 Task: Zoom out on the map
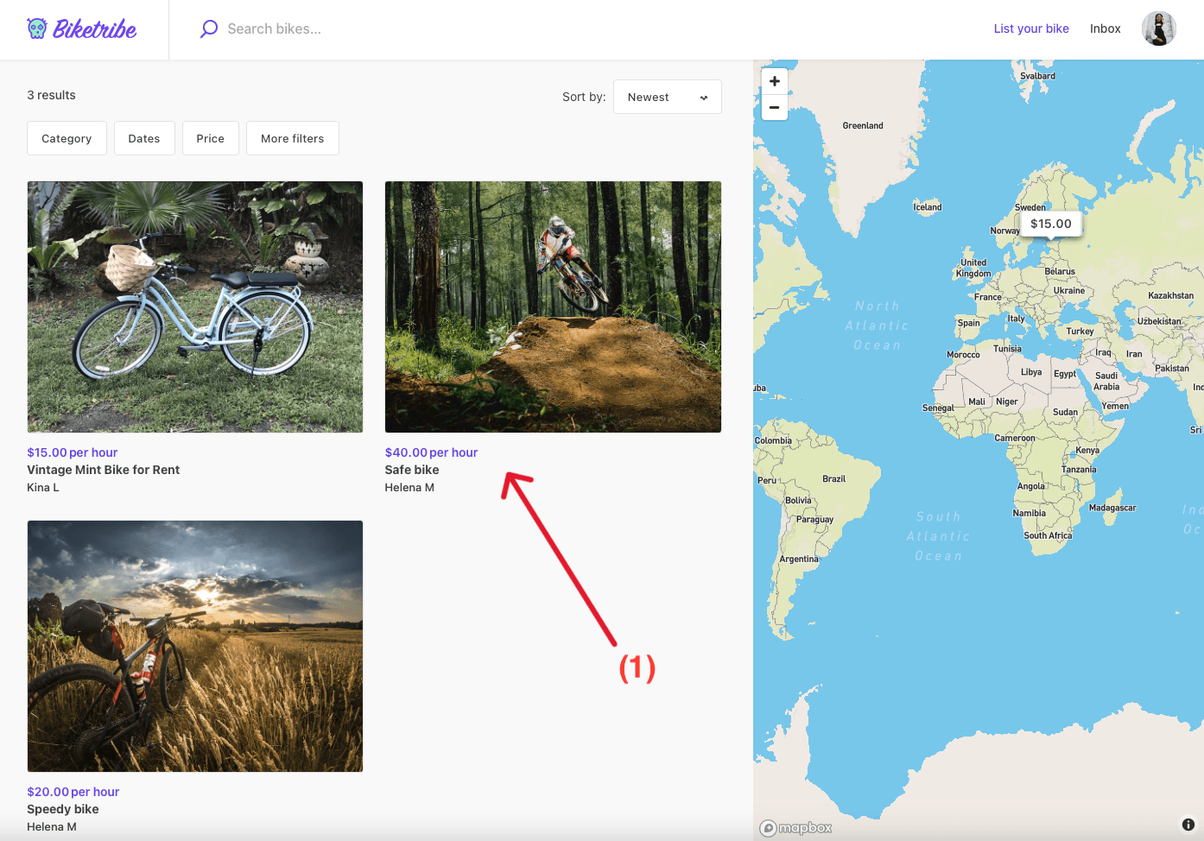coord(774,108)
